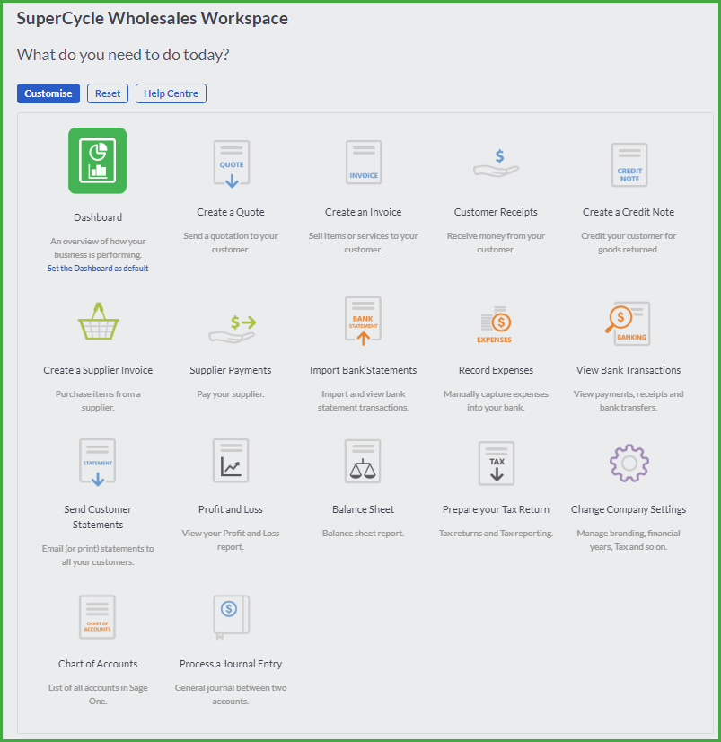Click 'View payments, receipts and bank transfers.'
The height and width of the screenshot is (742, 721).
click(629, 401)
